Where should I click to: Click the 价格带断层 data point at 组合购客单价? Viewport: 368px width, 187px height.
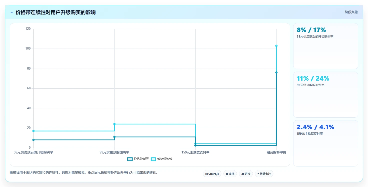pos(276,73)
